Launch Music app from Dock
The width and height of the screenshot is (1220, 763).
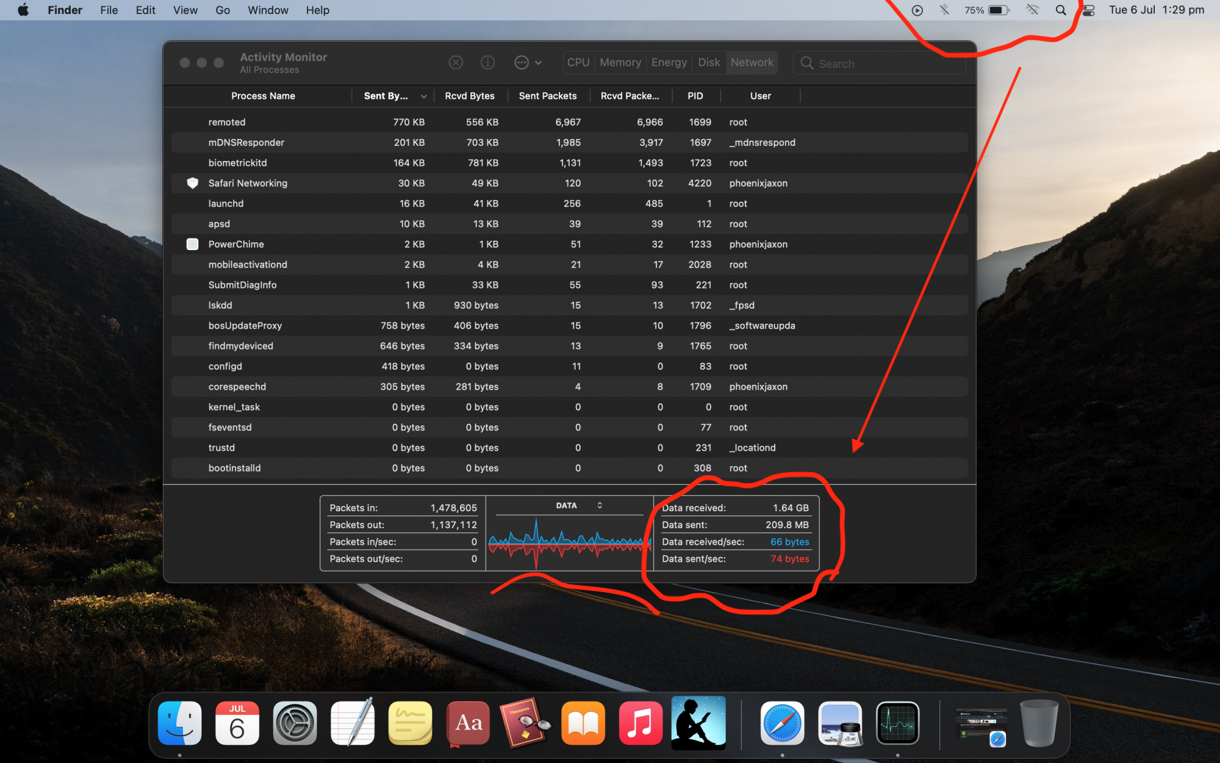640,723
